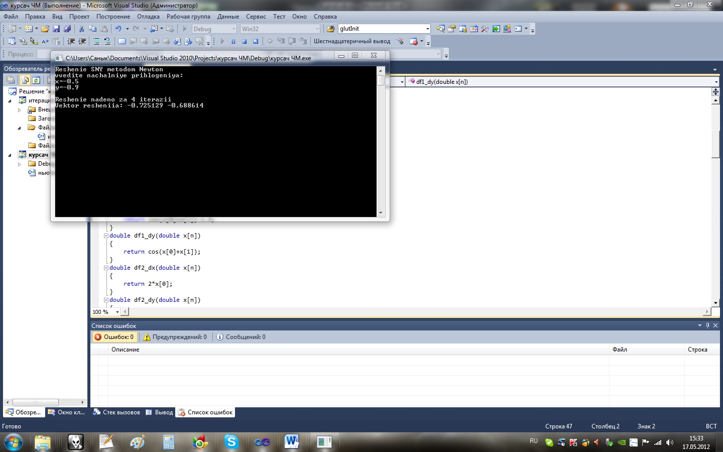Open the taskbar Calculator icon
The width and height of the screenshot is (723, 452).
pyautogui.click(x=169, y=442)
